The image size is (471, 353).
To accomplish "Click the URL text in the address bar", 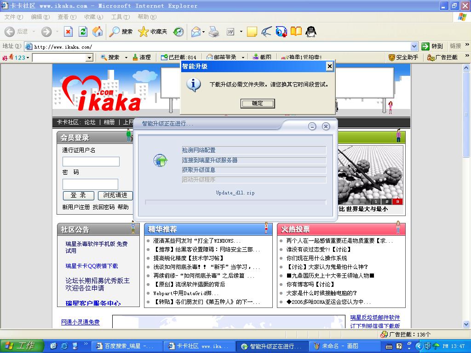I will pyautogui.click(x=63, y=47).
